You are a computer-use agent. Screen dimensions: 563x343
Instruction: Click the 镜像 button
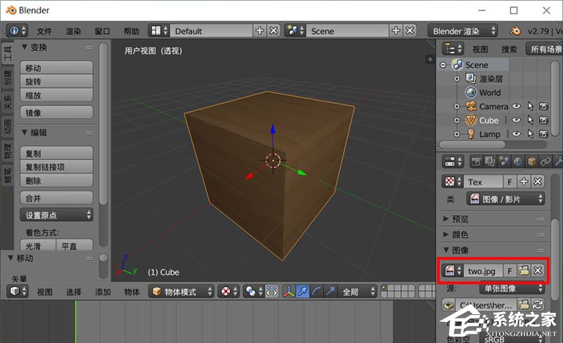[x=57, y=112]
